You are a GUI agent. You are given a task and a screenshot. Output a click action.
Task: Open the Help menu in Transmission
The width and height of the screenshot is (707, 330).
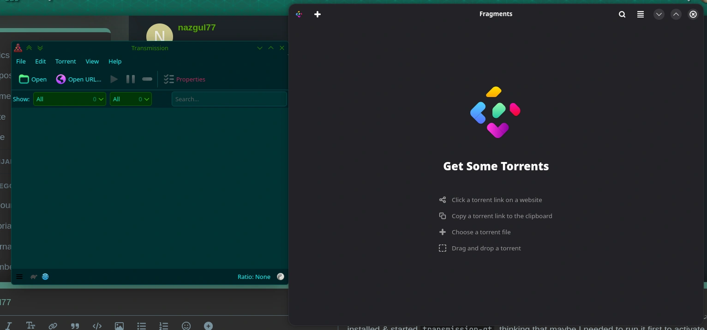(x=115, y=61)
